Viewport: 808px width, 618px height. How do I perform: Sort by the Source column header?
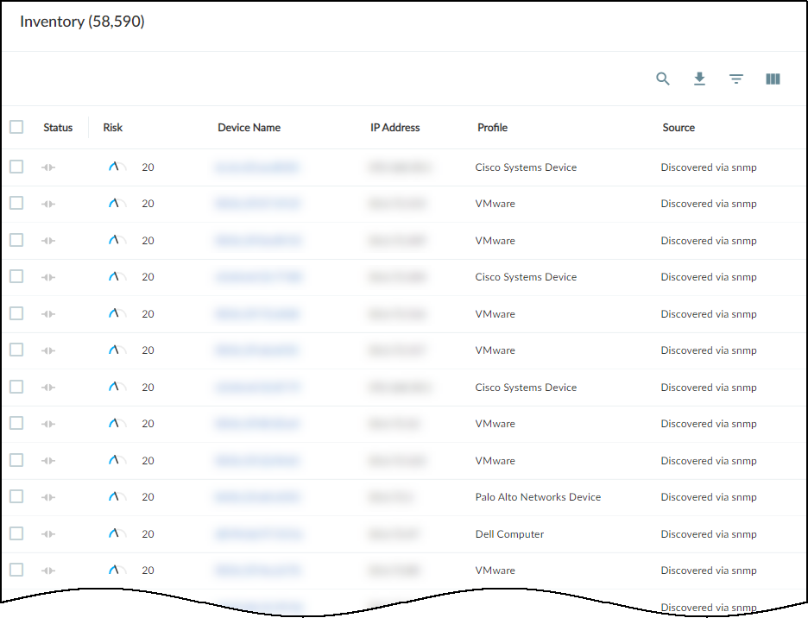(679, 128)
